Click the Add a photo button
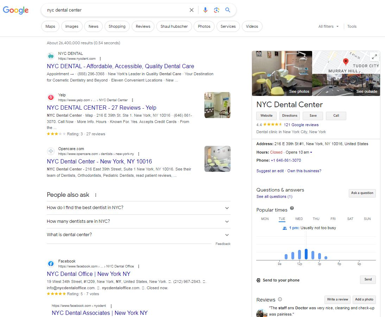This screenshot has width=385, height=317. click(x=364, y=299)
